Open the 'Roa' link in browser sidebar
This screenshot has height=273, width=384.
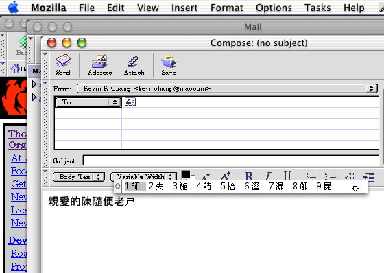pos(19,253)
